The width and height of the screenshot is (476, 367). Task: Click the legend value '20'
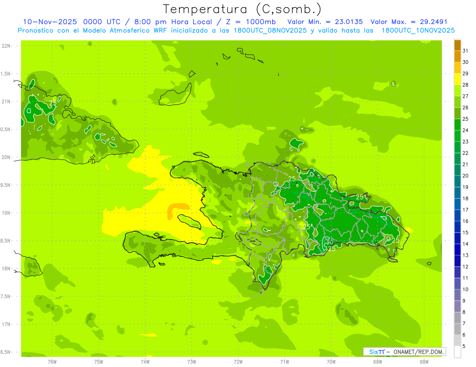466,176
